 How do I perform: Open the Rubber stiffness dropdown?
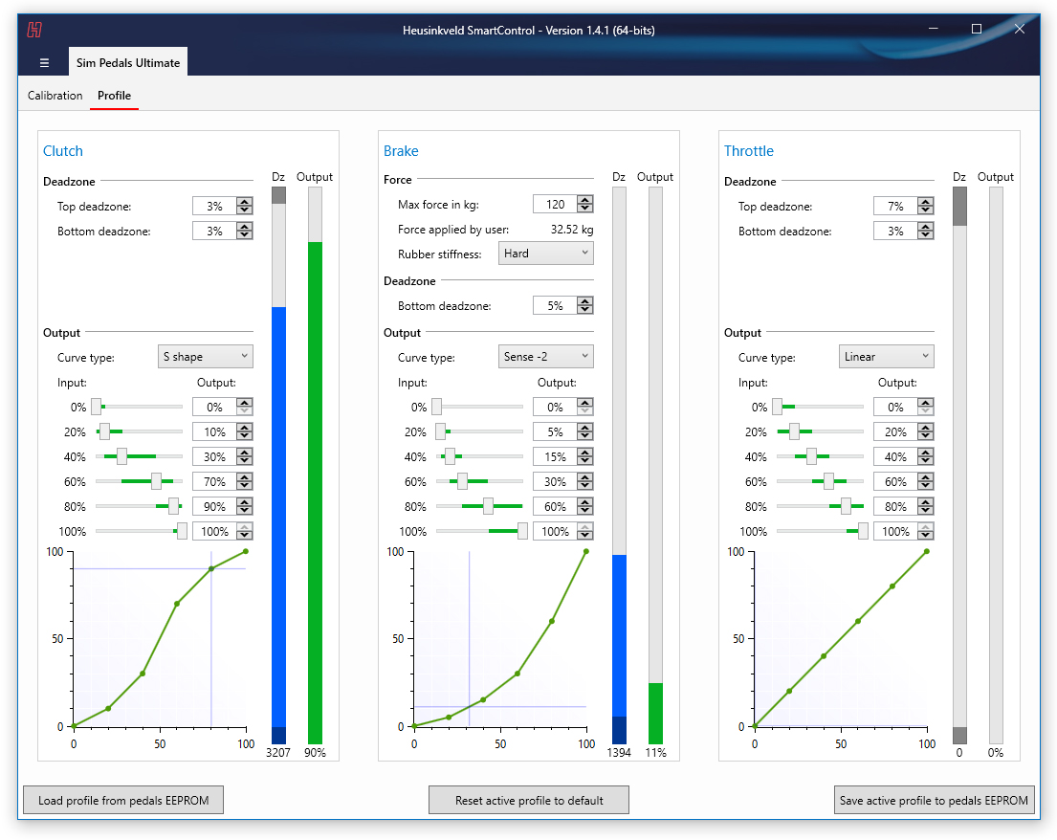coord(546,254)
